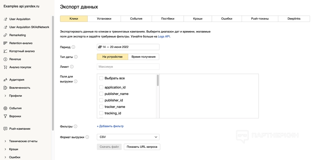The width and height of the screenshot is (315, 160).
Task: Open the Формат выгрузки CSV dropdown
Action: [128, 137]
